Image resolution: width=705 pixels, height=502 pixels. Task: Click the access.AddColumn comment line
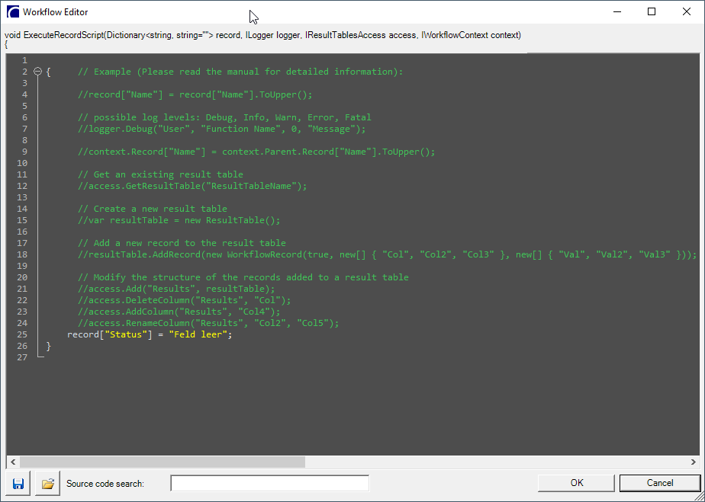tap(179, 312)
